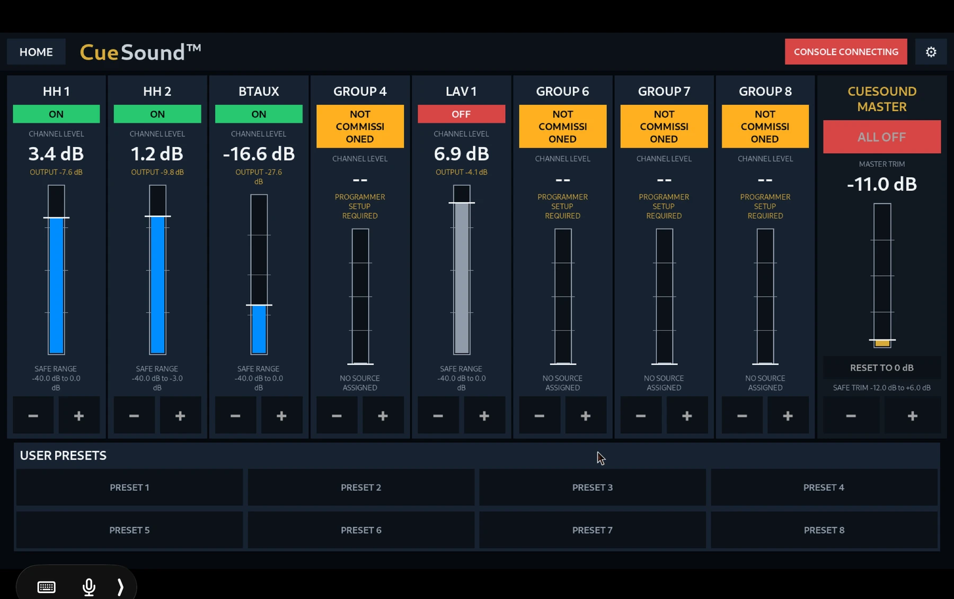Click the HH 2 level fader

click(x=157, y=270)
